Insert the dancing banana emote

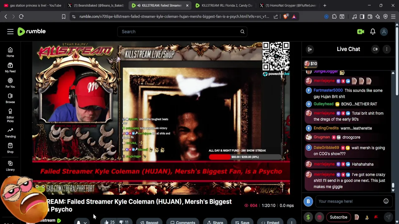pos(367,217)
